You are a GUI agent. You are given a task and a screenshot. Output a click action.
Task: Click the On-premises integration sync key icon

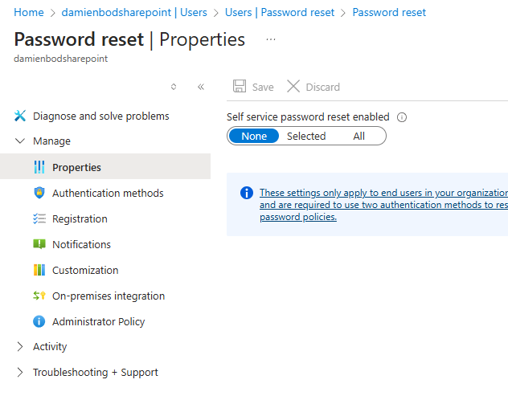coord(39,296)
